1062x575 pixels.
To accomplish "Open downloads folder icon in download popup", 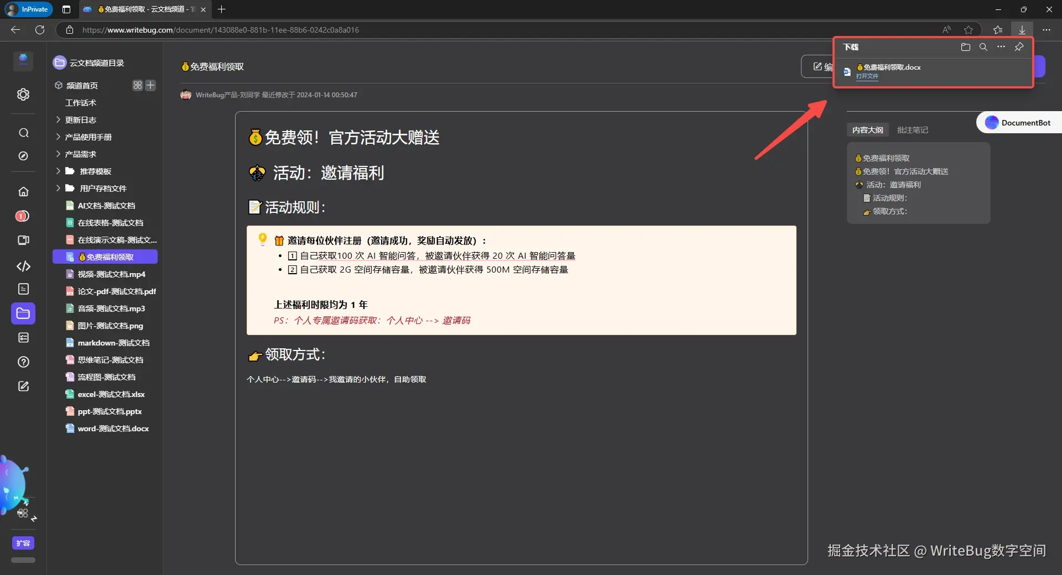I will point(965,47).
